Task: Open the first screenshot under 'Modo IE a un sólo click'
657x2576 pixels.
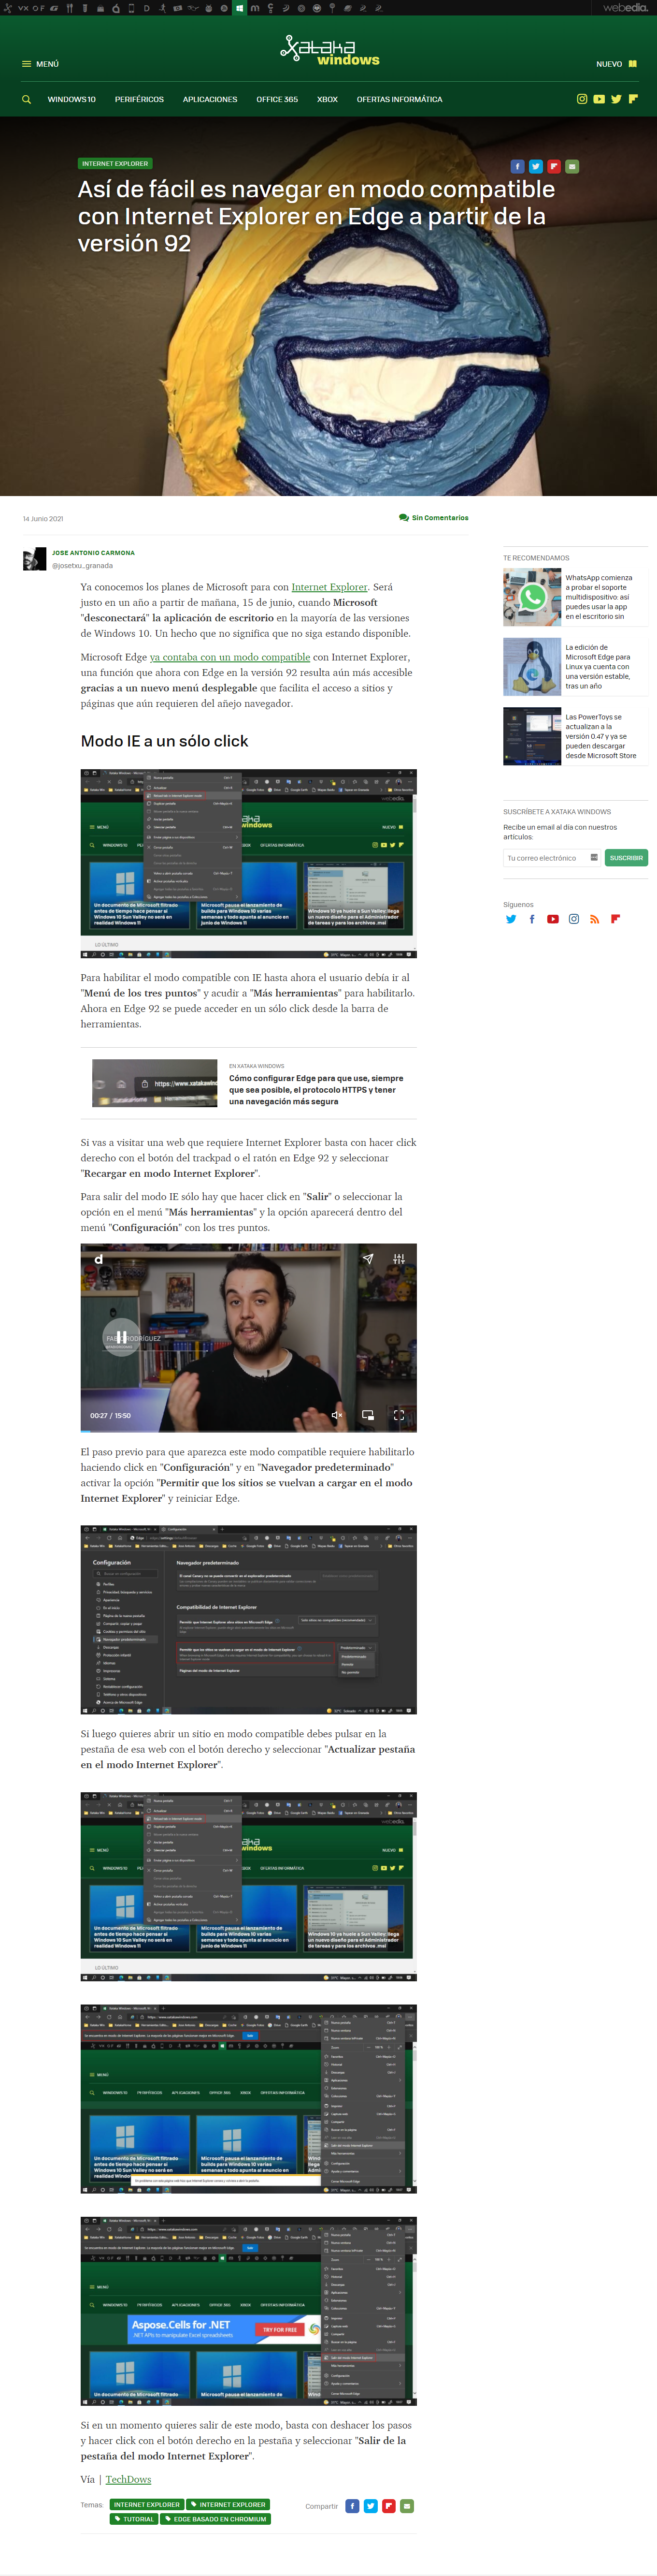Action: [x=249, y=864]
